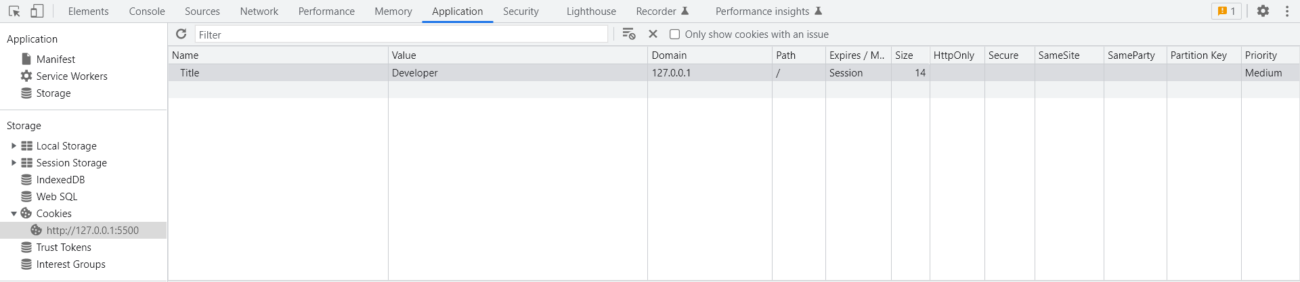Open DevTools settings gear

(1263, 11)
